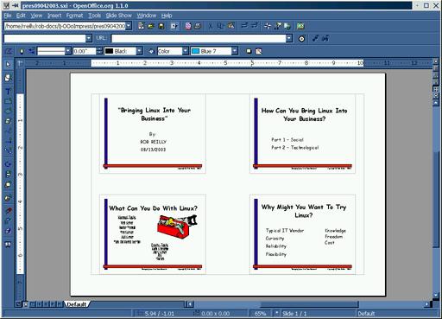
Task: Click the Gallery image icon
Action: click(x=300, y=26)
